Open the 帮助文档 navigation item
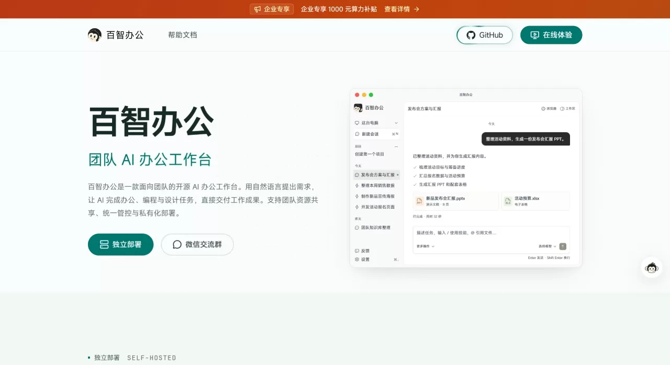This screenshot has height=365, width=670. (x=183, y=35)
